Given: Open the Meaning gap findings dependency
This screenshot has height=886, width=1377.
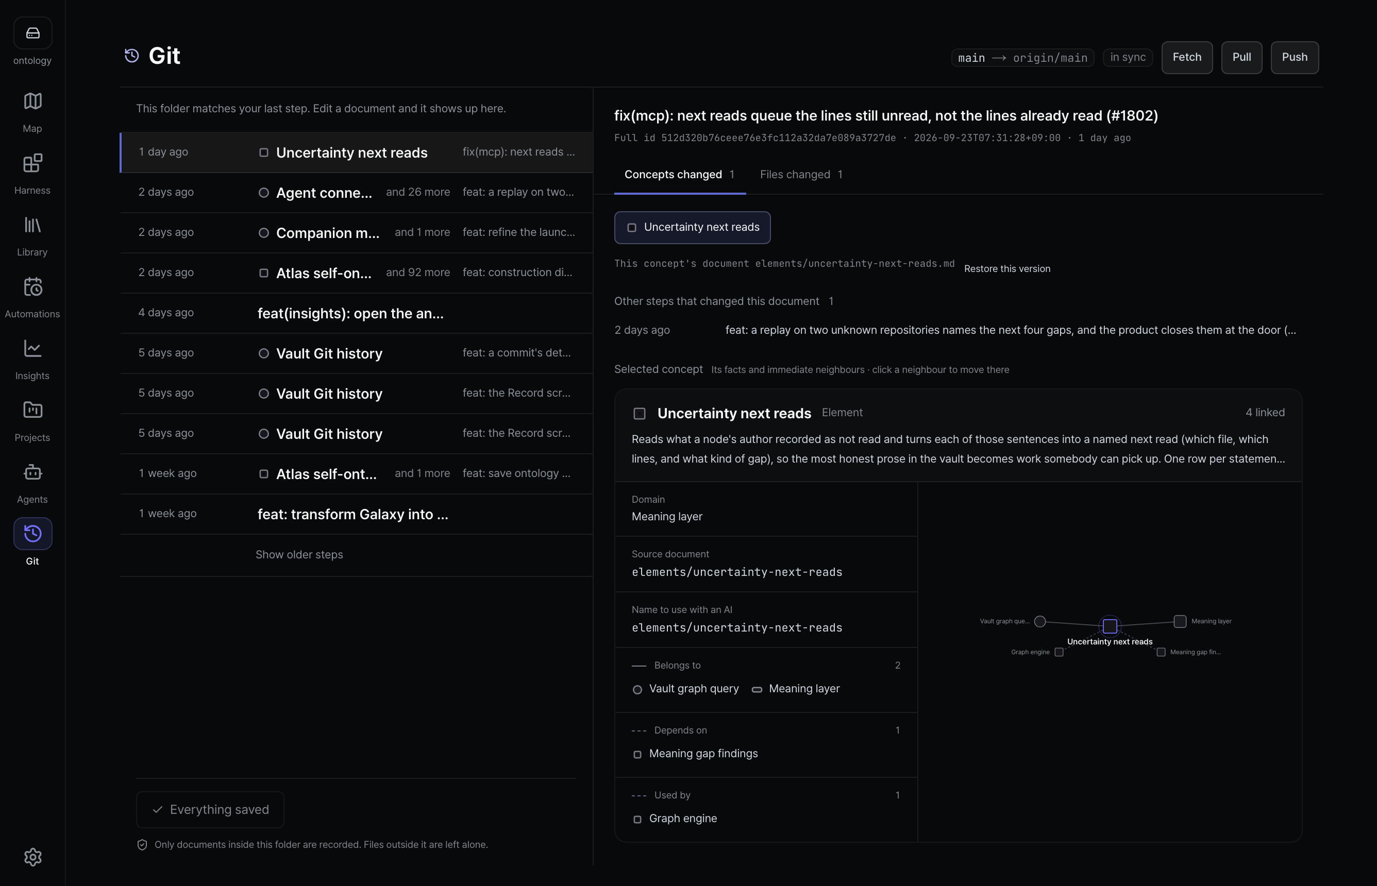Looking at the screenshot, I should point(695,754).
